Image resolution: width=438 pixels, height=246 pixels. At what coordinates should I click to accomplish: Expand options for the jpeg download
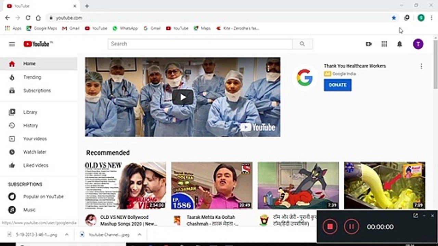point(139,235)
